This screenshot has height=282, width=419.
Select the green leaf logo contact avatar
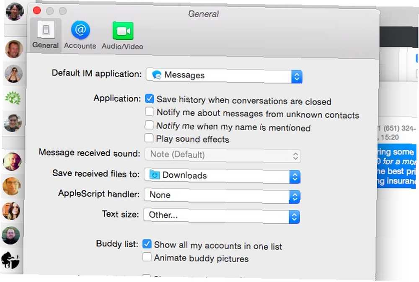click(13, 98)
